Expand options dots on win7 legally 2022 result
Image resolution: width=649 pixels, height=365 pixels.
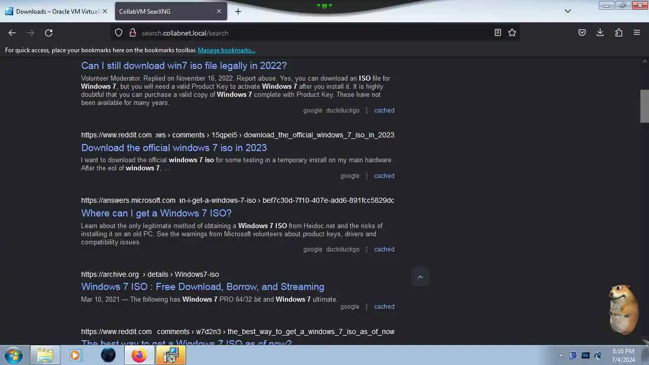pos(367,111)
